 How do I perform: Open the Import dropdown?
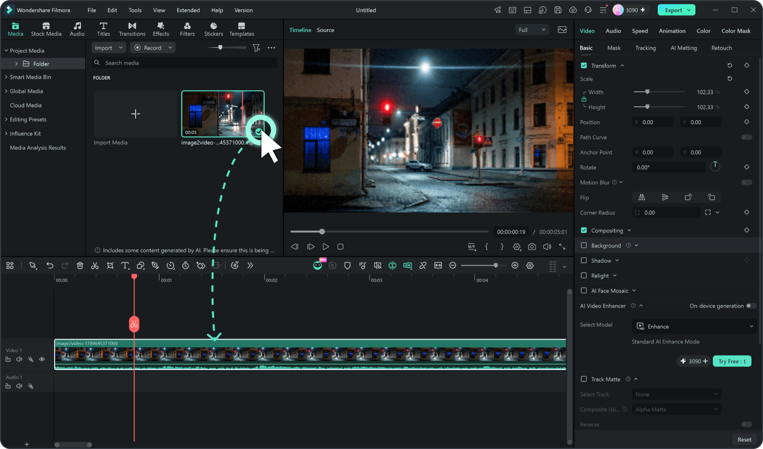(108, 48)
